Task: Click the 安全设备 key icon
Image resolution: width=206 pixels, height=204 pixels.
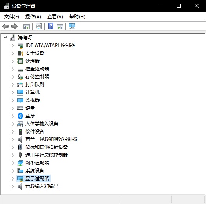Action: [20, 53]
